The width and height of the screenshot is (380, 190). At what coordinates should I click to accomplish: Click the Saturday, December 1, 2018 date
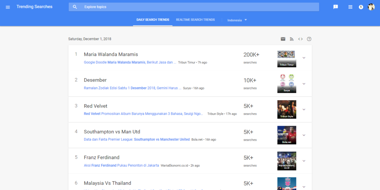tap(90, 39)
